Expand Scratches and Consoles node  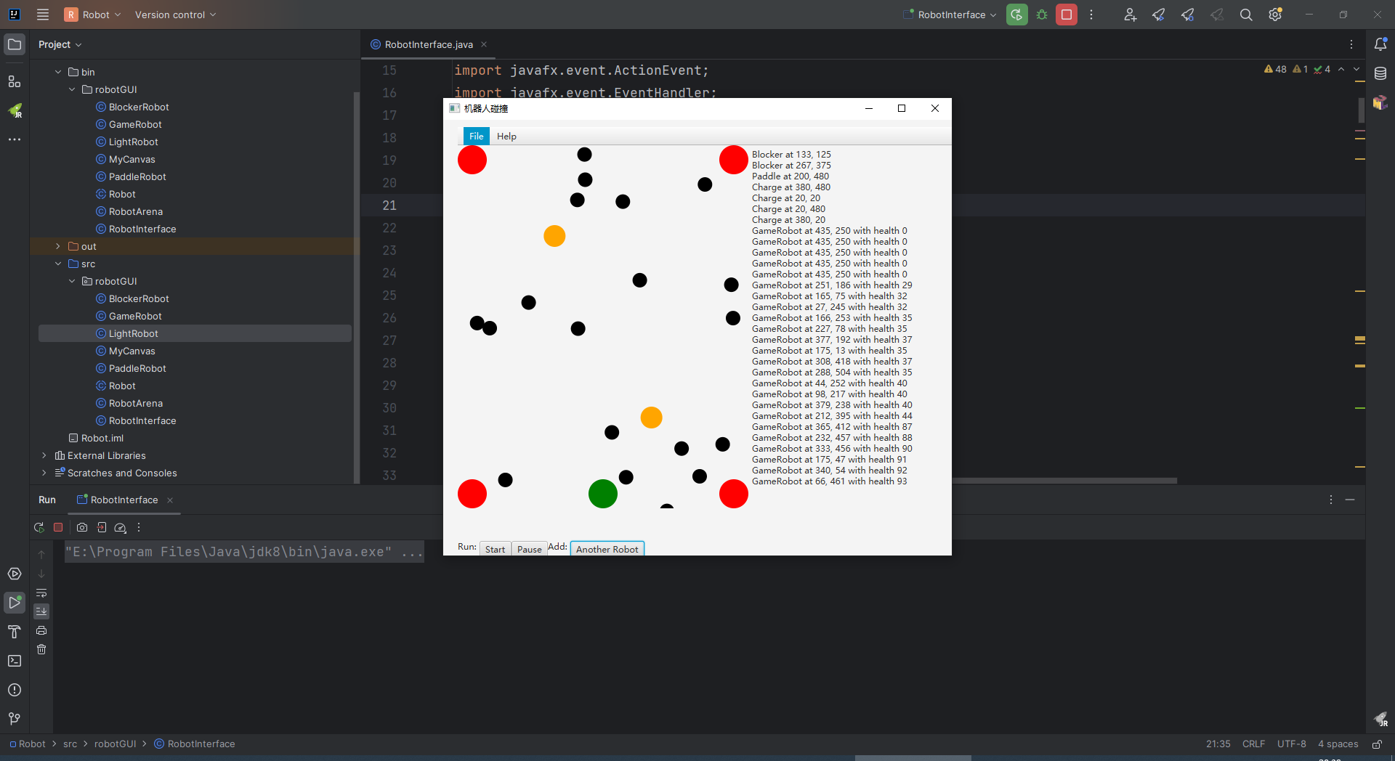click(44, 473)
